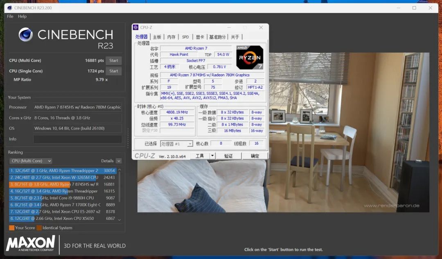Click the Processor field value in Cinebench
Screen dimensions: 442x259
click(x=77, y=107)
